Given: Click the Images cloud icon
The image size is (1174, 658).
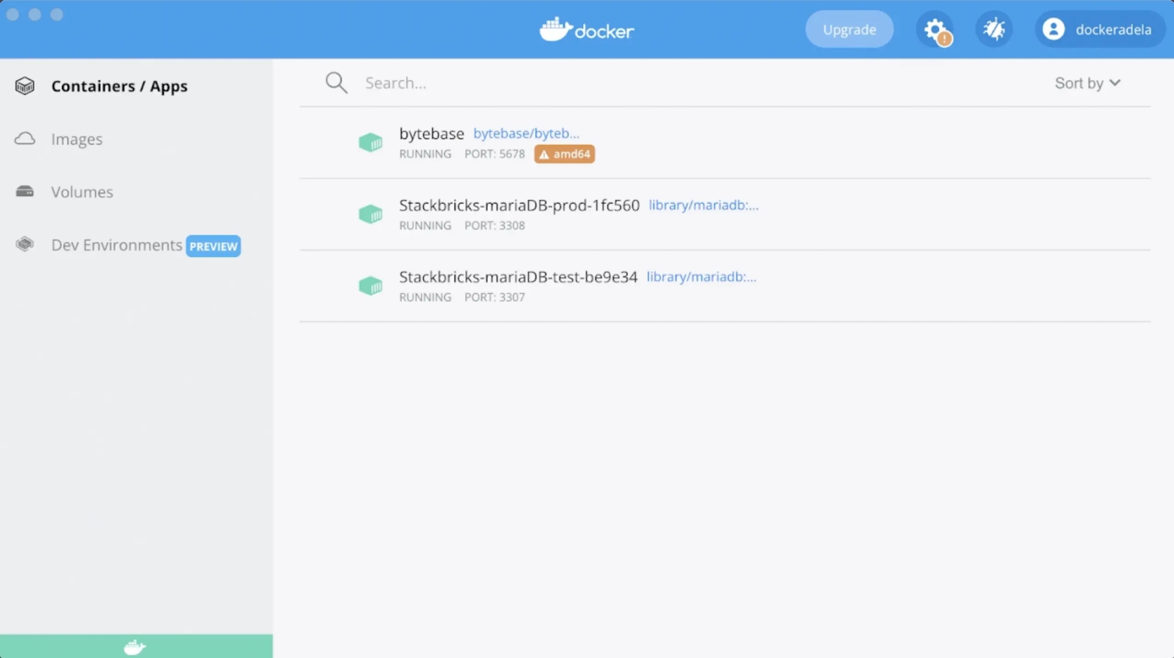Looking at the screenshot, I should point(25,139).
